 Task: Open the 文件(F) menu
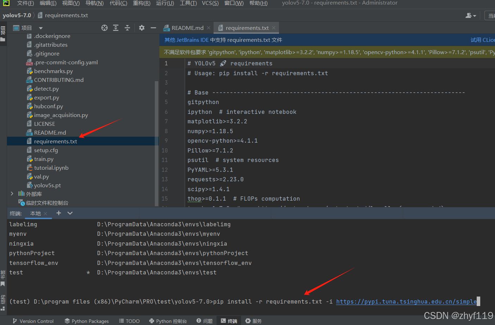(25, 3)
